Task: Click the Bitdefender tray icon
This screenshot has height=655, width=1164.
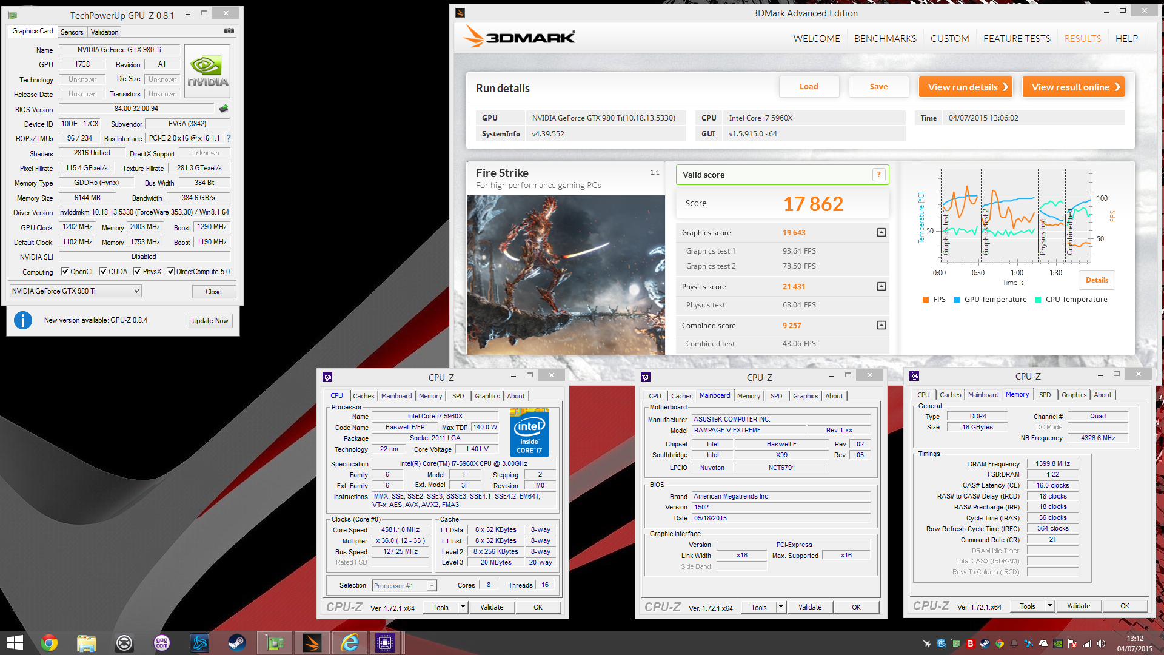Action: pos(970,643)
